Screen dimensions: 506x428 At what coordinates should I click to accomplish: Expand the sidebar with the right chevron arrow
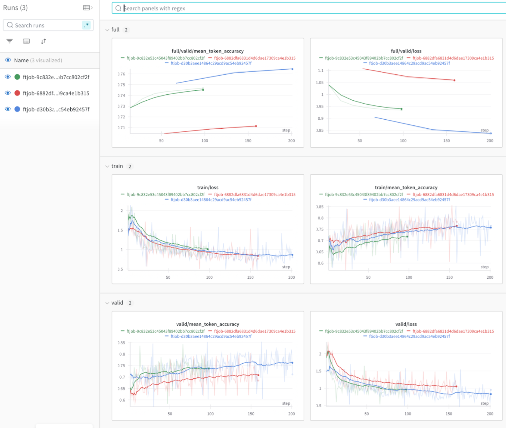click(x=91, y=8)
